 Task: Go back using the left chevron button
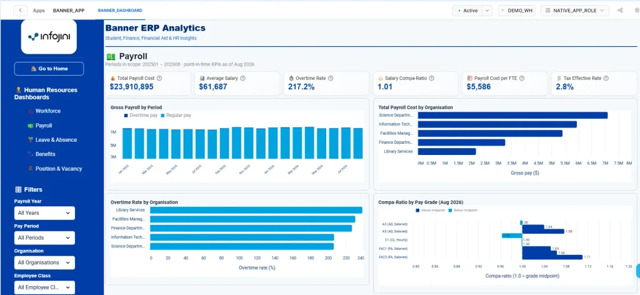[20, 11]
